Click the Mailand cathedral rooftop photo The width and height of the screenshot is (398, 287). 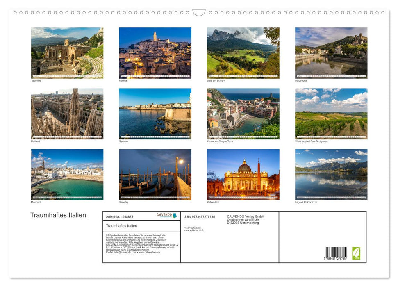click(67, 114)
